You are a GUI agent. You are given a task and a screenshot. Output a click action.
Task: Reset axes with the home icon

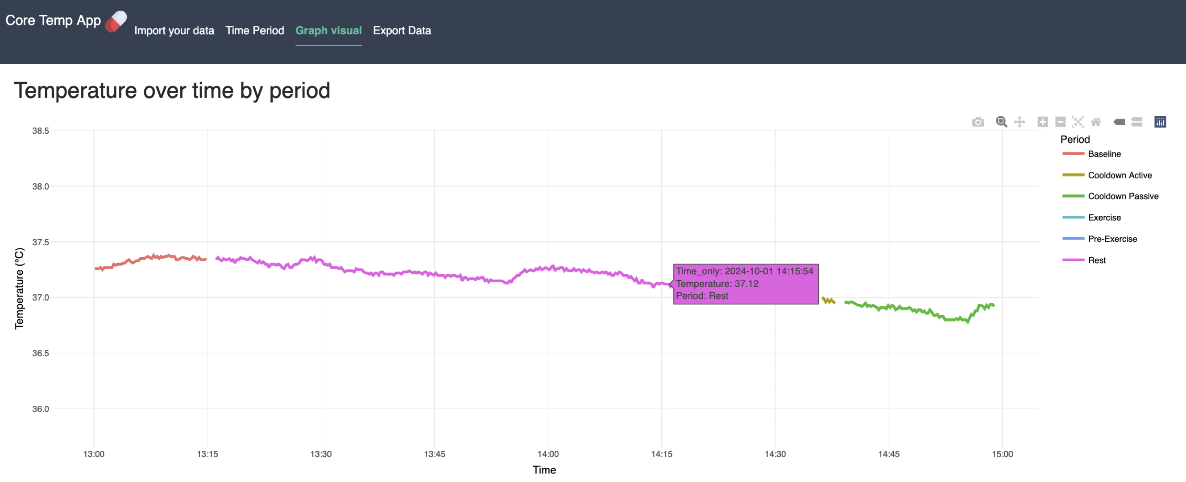point(1096,122)
